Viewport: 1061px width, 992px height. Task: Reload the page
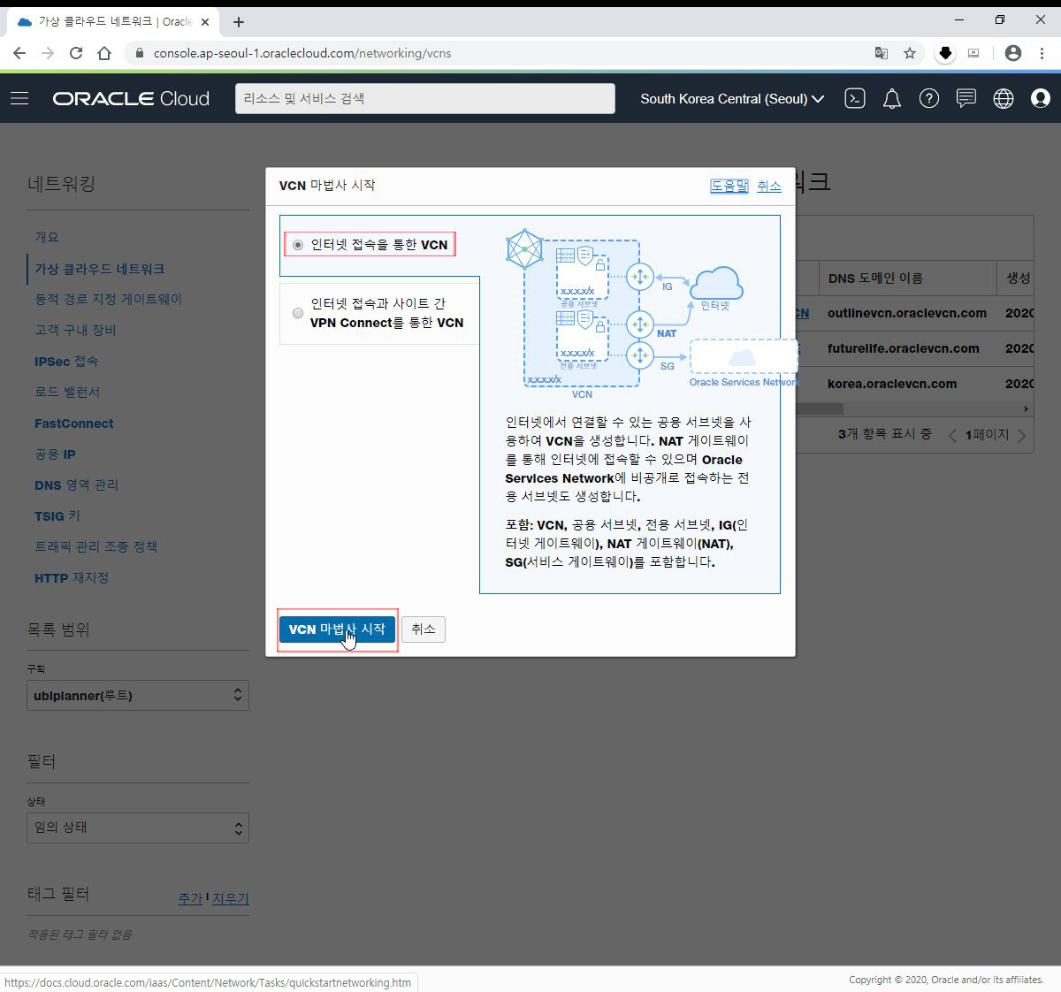click(x=76, y=53)
